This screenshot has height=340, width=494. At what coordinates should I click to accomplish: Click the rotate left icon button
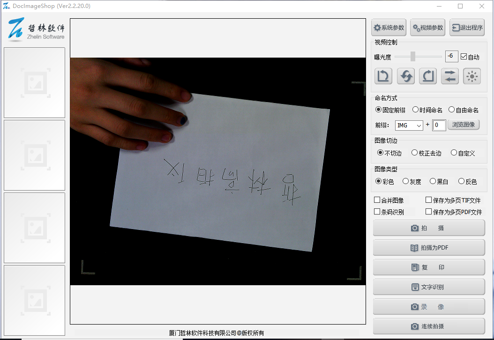(x=383, y=76)
